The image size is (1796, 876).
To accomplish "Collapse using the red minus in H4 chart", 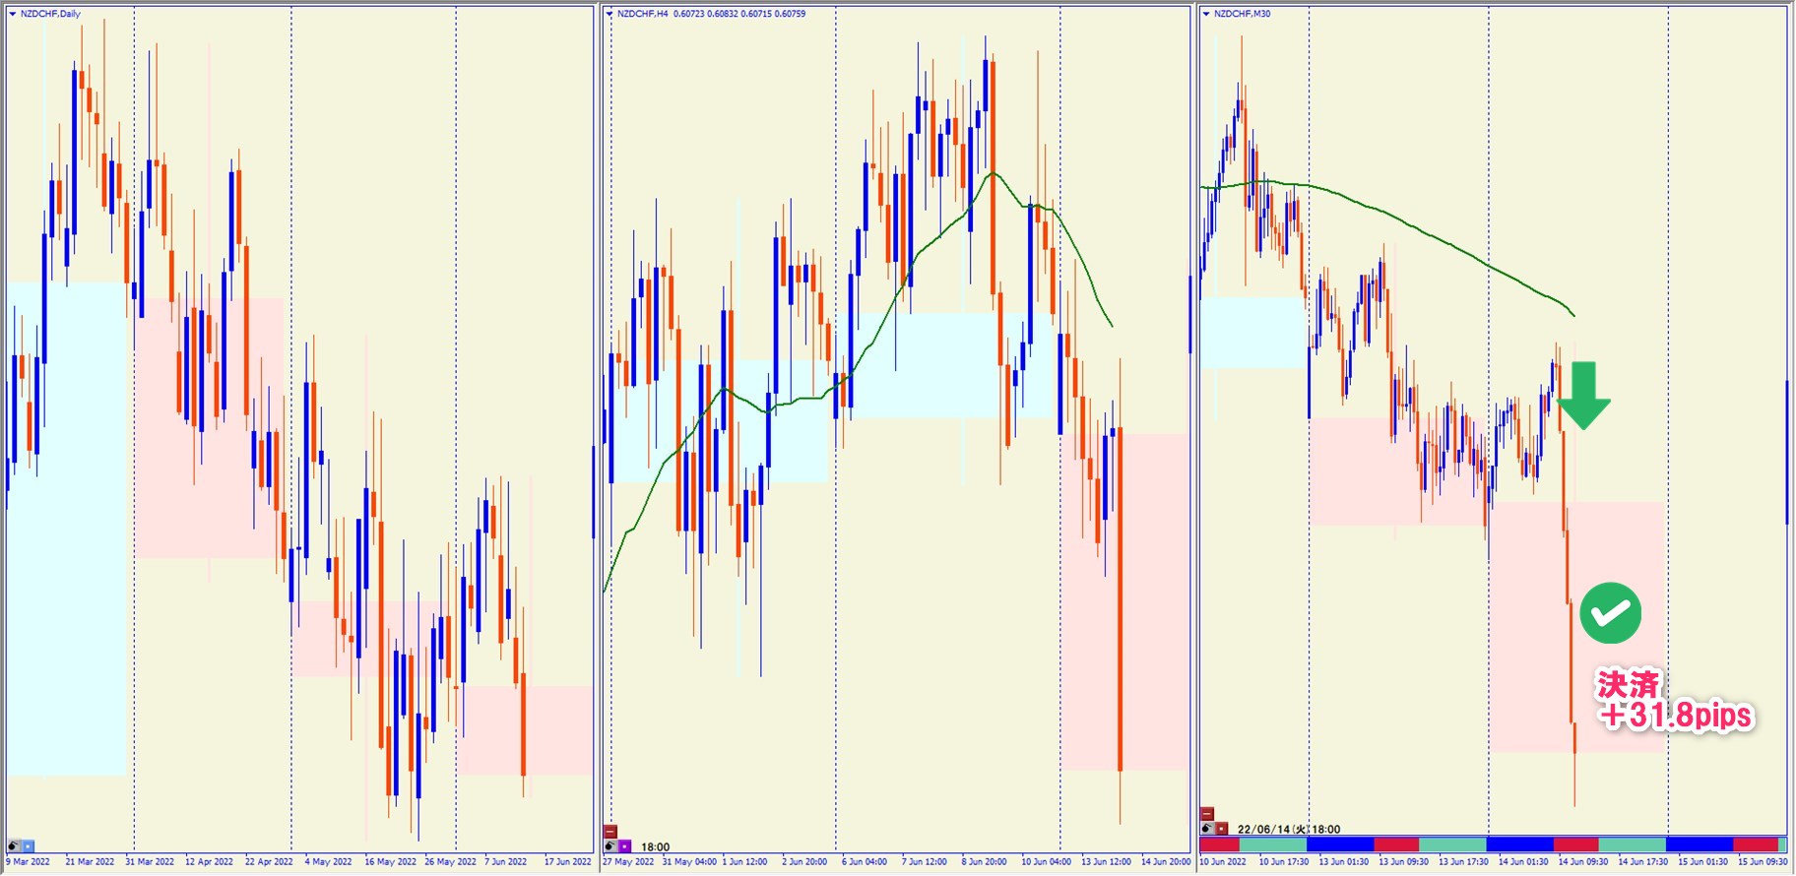I will 610,832.
